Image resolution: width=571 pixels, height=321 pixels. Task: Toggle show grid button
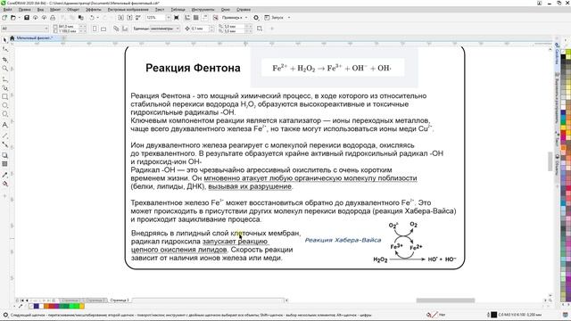tap(196, 18)
